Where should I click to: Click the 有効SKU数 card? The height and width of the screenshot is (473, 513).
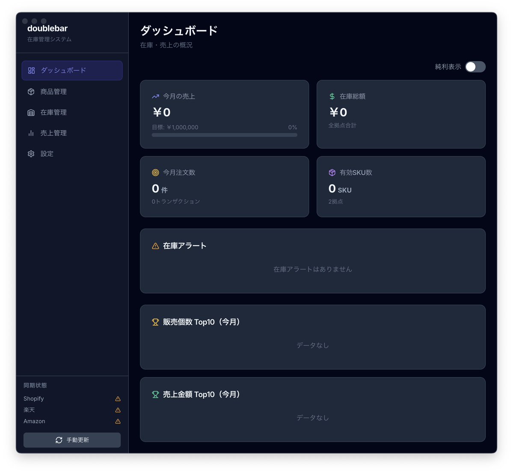coord(401,187)
